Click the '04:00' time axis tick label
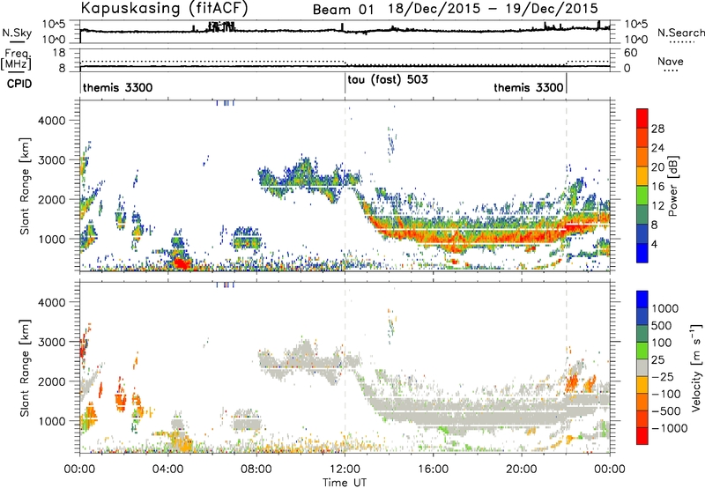This screenshot has height=488, width=705. coord(167,470)
